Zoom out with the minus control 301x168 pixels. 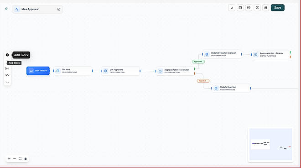(15, 158)
